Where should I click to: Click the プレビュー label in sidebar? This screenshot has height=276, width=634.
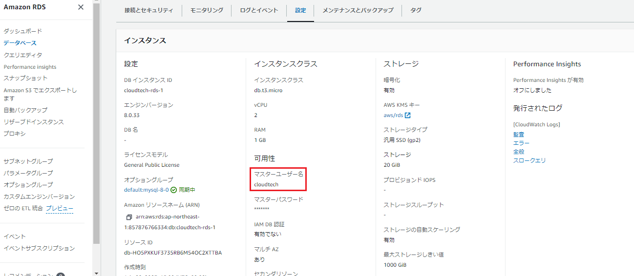pyautogui.click(x=60, y=209)
